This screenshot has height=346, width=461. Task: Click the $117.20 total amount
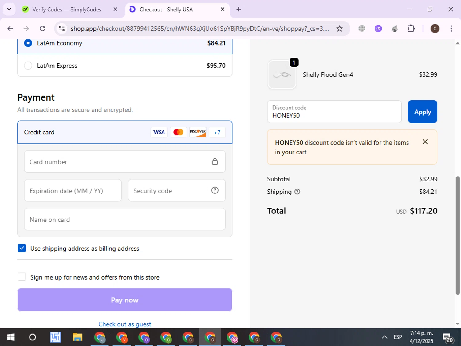point(424,211)
